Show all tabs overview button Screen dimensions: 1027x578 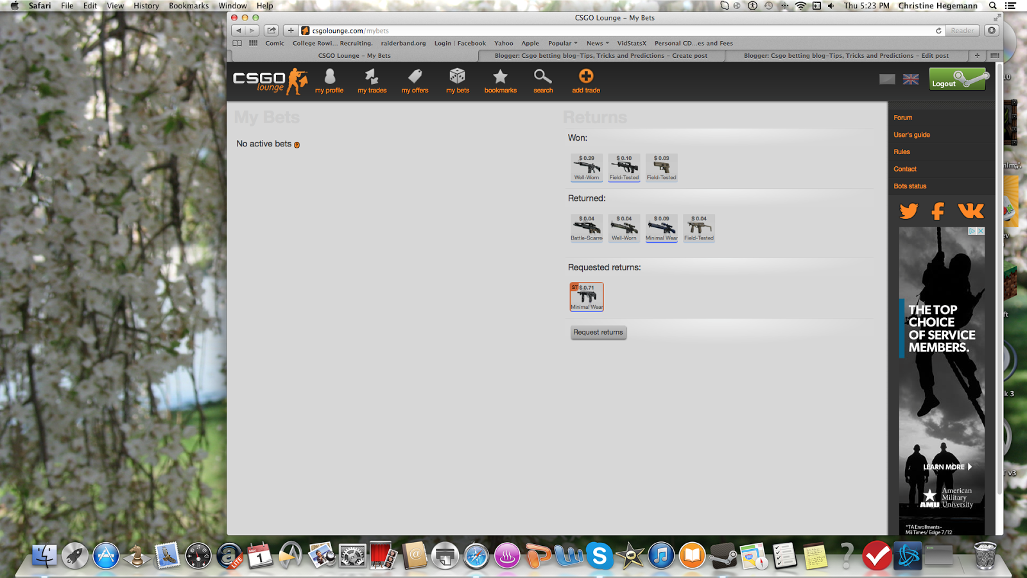(994, 55)
